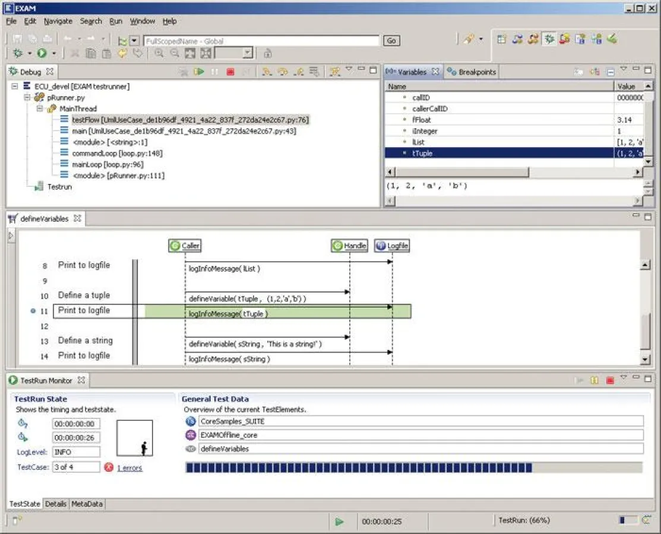The image size is (661, 534).
Task: Open the Navigate menu
Action: (58, 21)
